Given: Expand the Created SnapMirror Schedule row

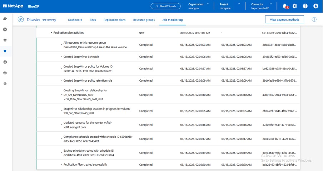Looking at the screenshot, I should click(x=61, y=57).
